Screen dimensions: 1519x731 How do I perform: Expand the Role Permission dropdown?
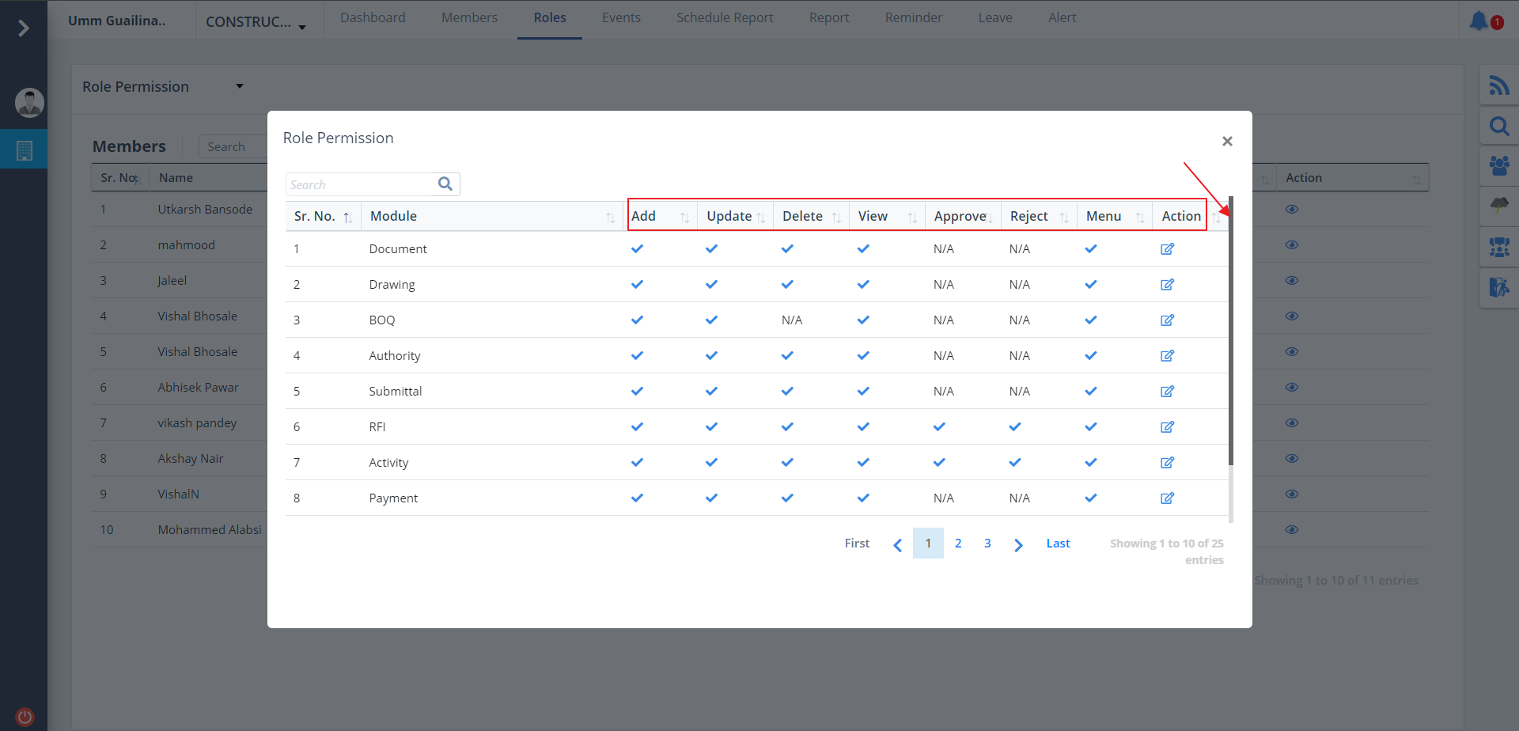[239, 86]
